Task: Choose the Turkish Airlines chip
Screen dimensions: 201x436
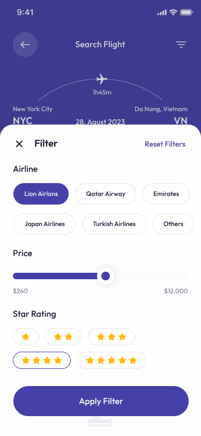Action: click(x=114, y=224)
